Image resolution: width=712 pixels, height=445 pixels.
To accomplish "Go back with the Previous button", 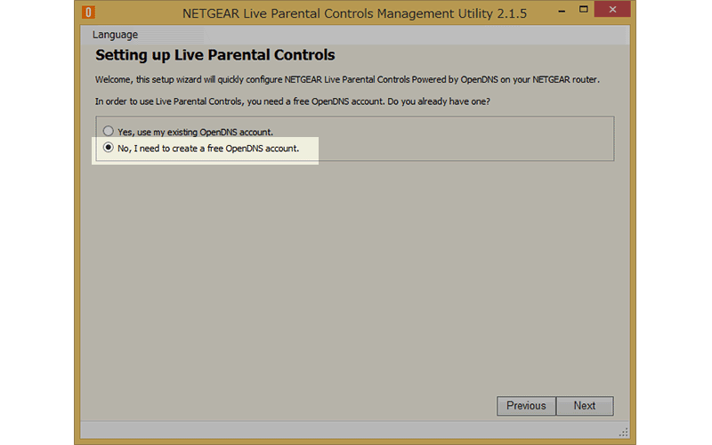I will click(x=526, y=406).
